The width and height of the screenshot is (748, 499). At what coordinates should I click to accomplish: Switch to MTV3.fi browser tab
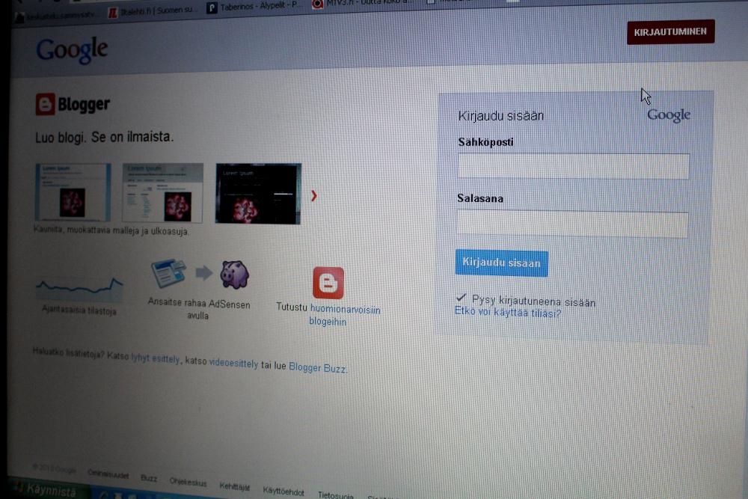[363, 4]
